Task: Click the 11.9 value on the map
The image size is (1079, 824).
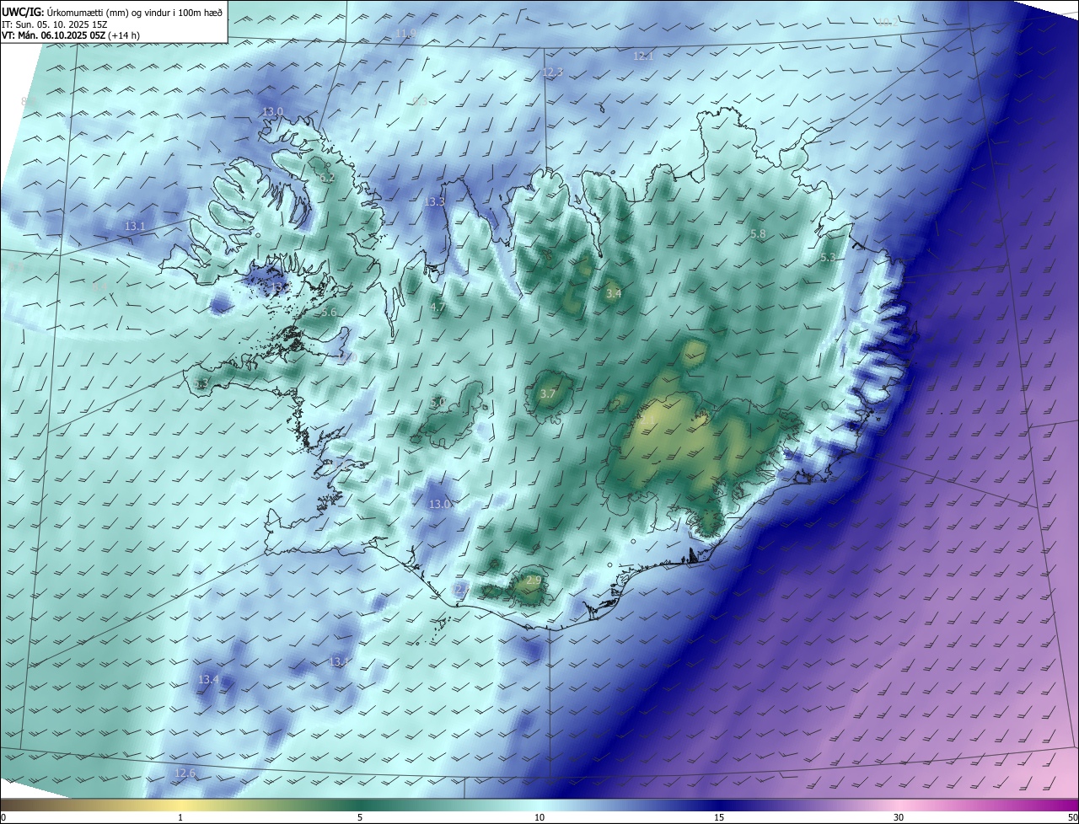Action: click(x=405, y=34)
